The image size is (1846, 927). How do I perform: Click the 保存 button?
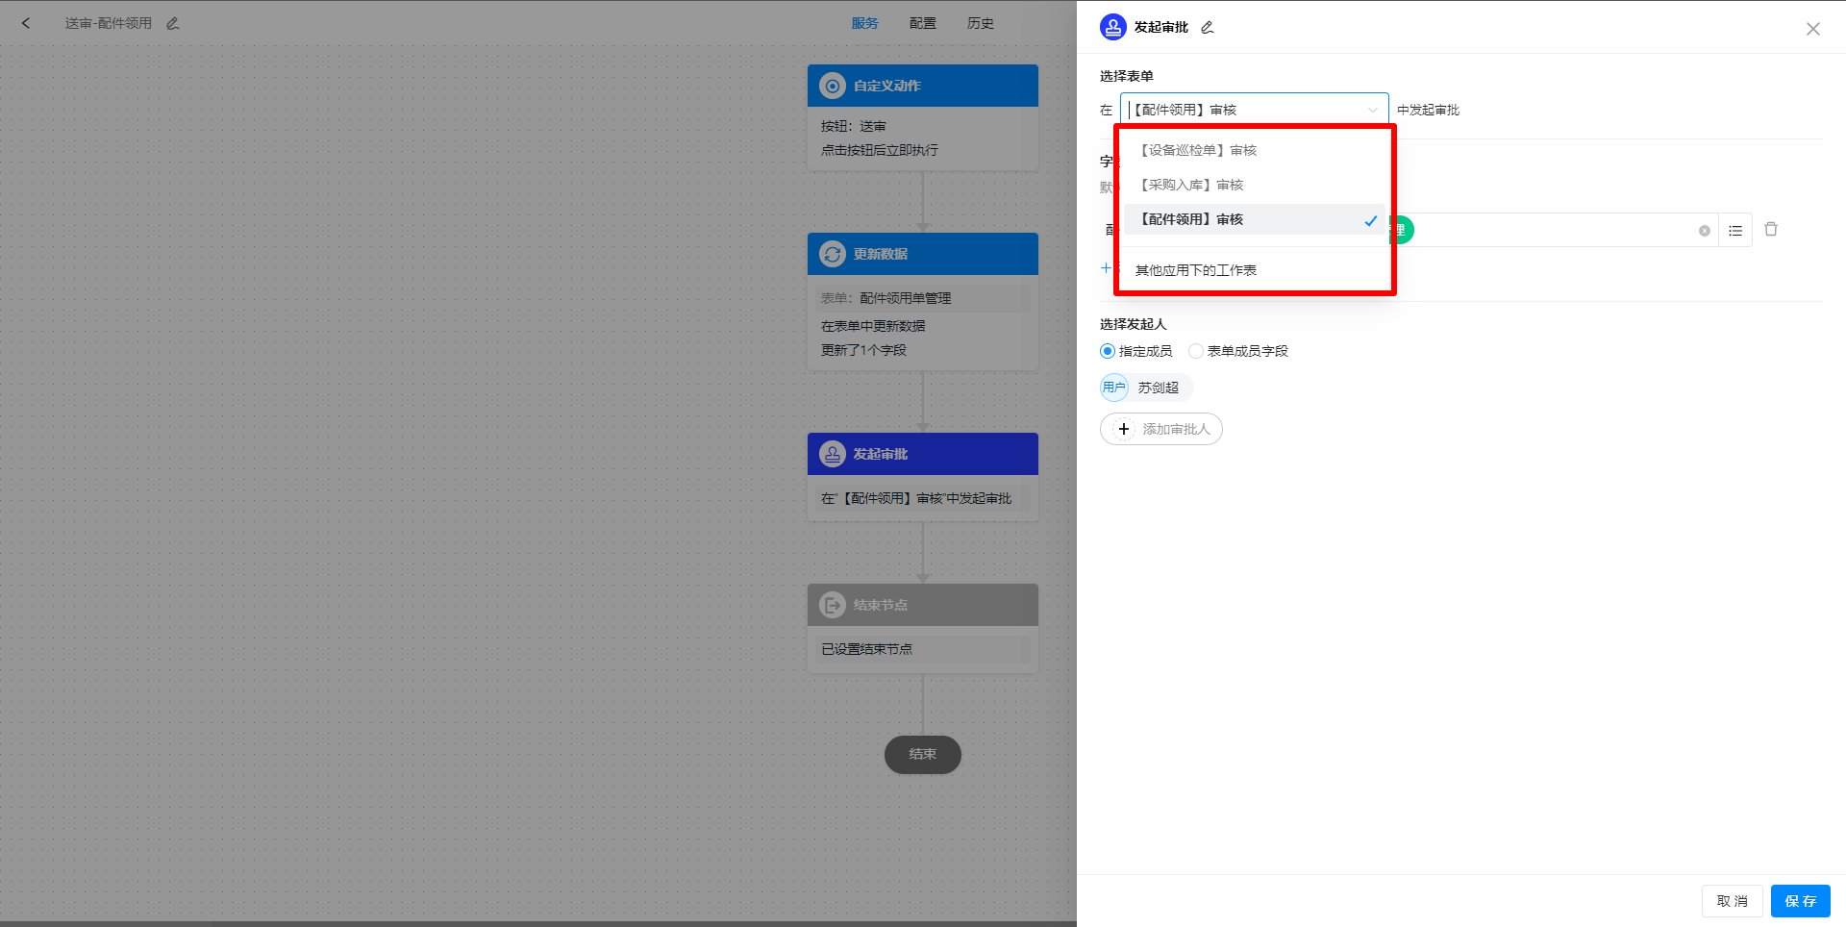[x=1800, y=901]
